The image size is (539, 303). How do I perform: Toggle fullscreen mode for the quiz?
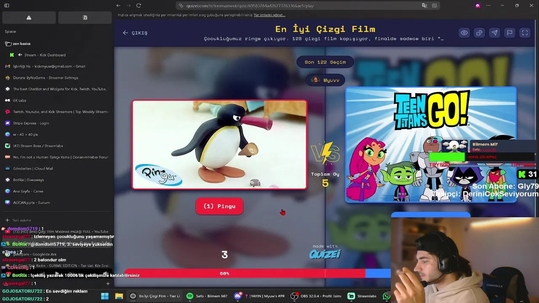point(525,33)
